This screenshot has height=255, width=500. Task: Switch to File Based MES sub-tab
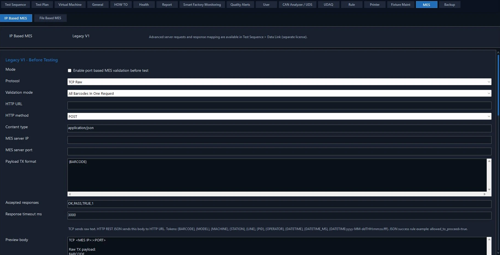coord(50,18)
